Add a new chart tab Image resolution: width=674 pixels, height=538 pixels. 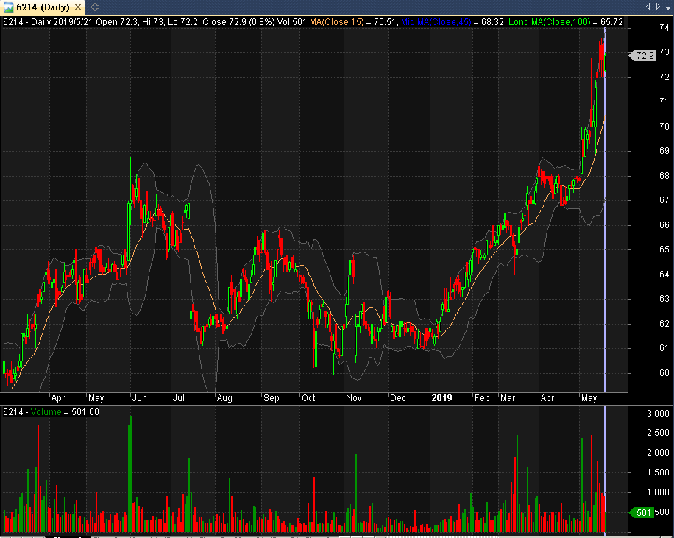click(x=96, y=7)
